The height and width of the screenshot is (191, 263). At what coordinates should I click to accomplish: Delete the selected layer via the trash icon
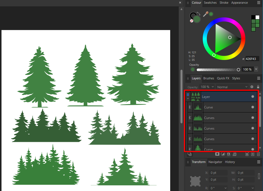[x=258, y=154]
